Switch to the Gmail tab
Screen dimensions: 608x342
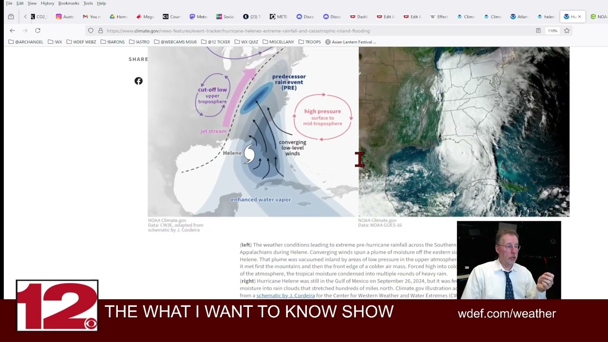(92, 17)
